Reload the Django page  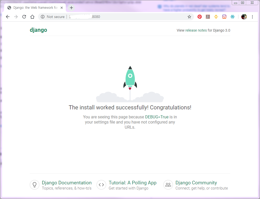[x=24, y=17]
